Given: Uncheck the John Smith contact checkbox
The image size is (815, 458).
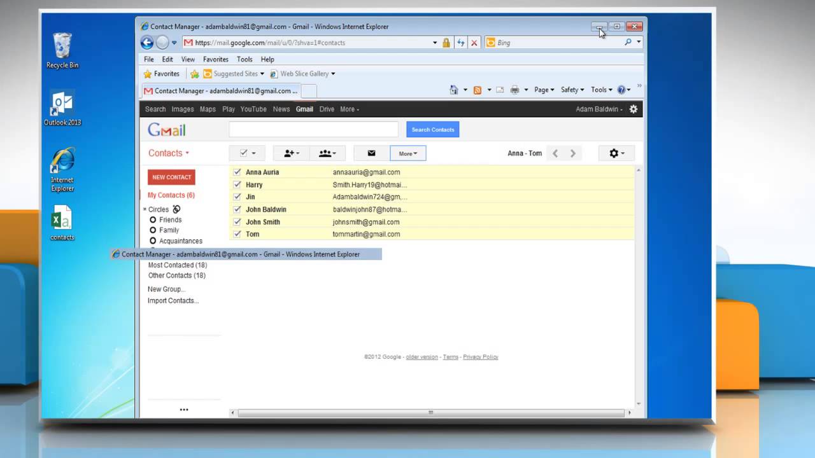Looking at the screenshot, I should tap(237, 221).
